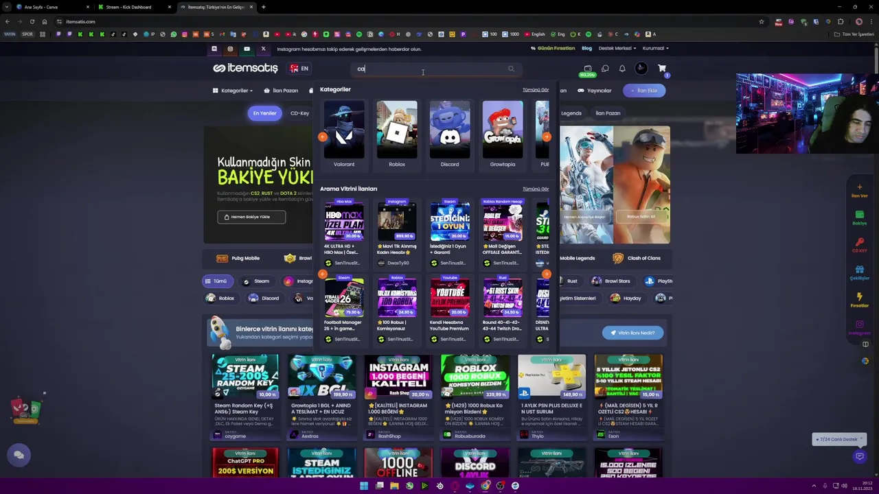This screenshot has width=879, height=494.
Task: Click the search input field
Action: 435,69
